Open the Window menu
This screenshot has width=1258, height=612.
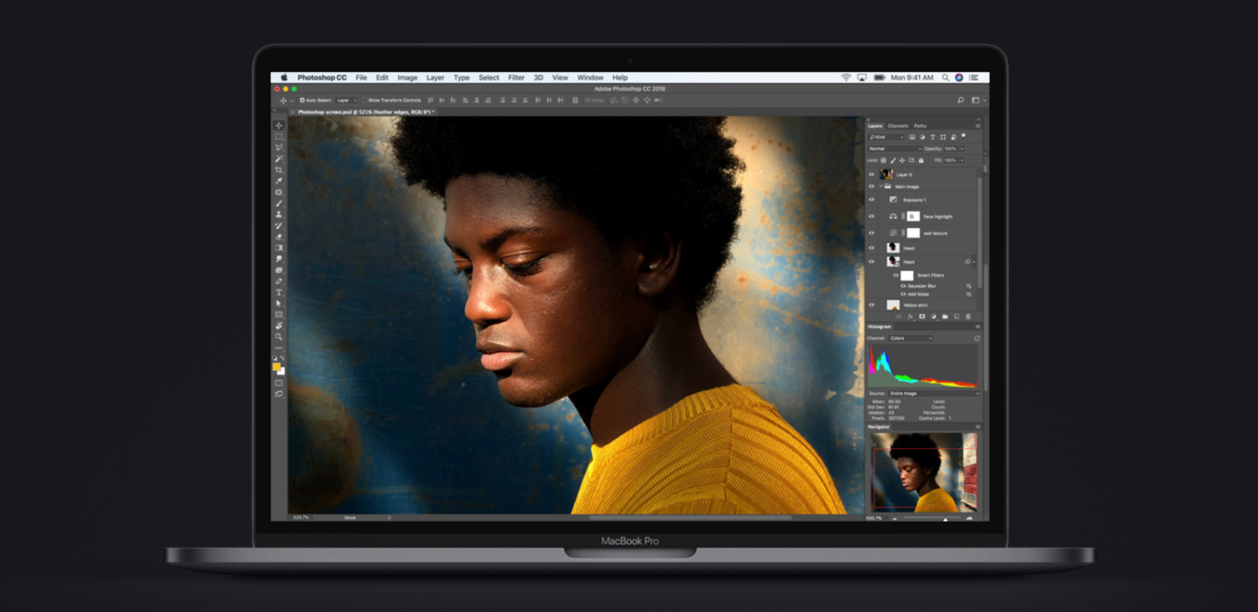[590, 78]
